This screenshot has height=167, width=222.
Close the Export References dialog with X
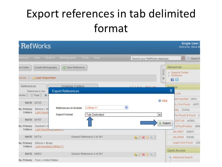[171, 91]
